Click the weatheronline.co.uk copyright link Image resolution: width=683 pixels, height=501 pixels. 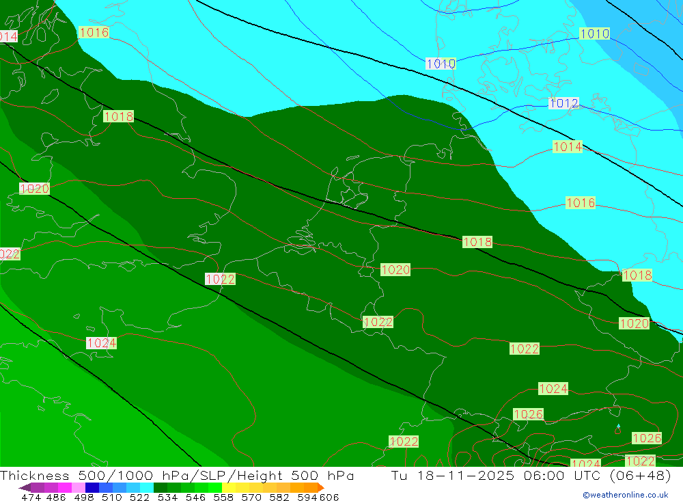click(x=626, y=495)
